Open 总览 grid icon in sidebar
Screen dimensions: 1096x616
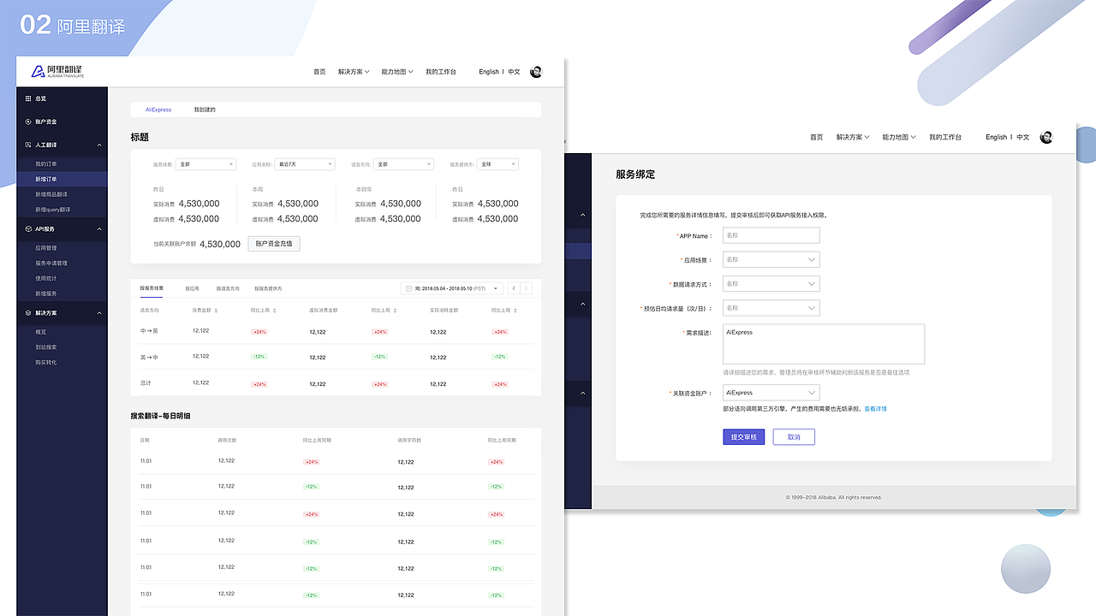click(x=28, y=98)
